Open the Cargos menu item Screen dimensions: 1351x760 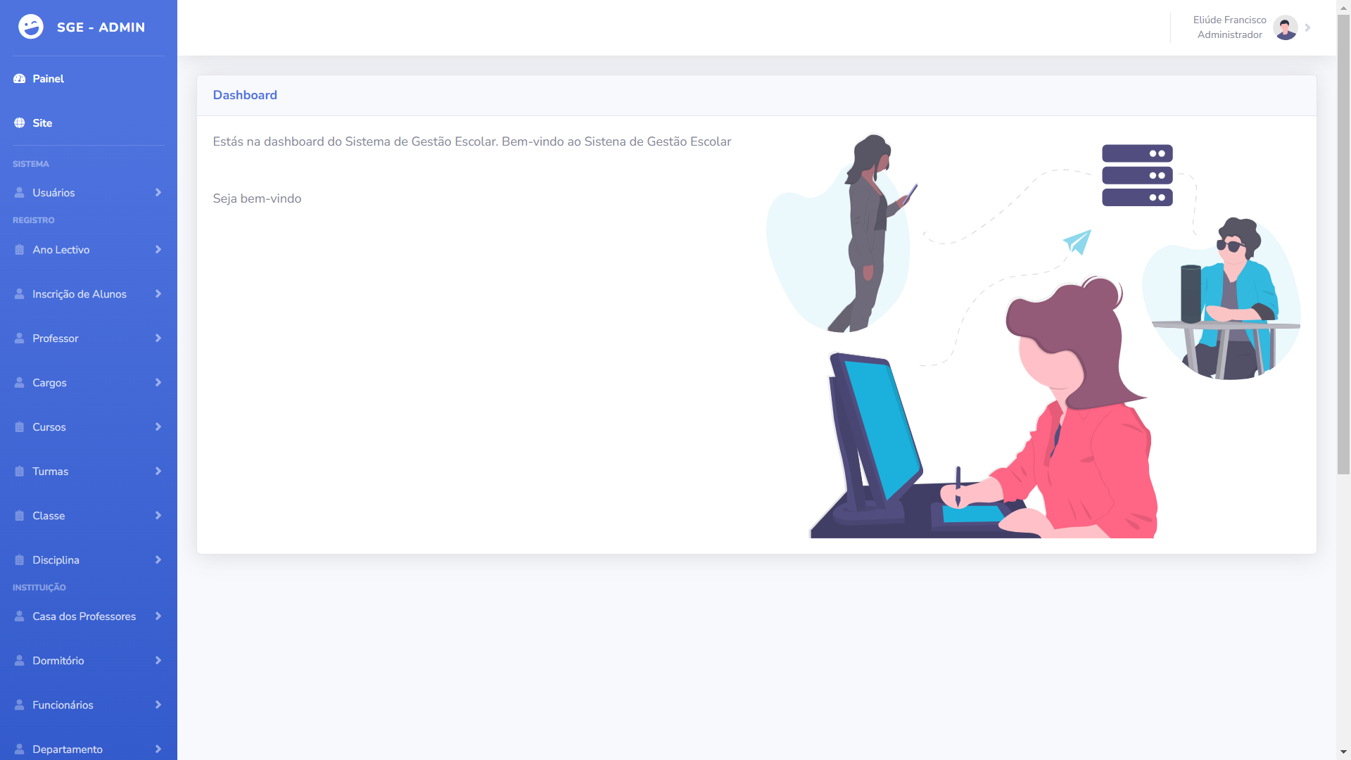(89, 383)
